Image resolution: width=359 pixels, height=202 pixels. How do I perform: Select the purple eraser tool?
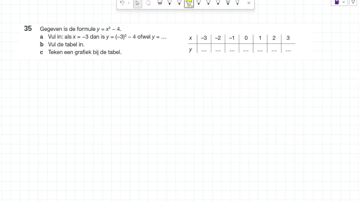(x=160, y=3)
